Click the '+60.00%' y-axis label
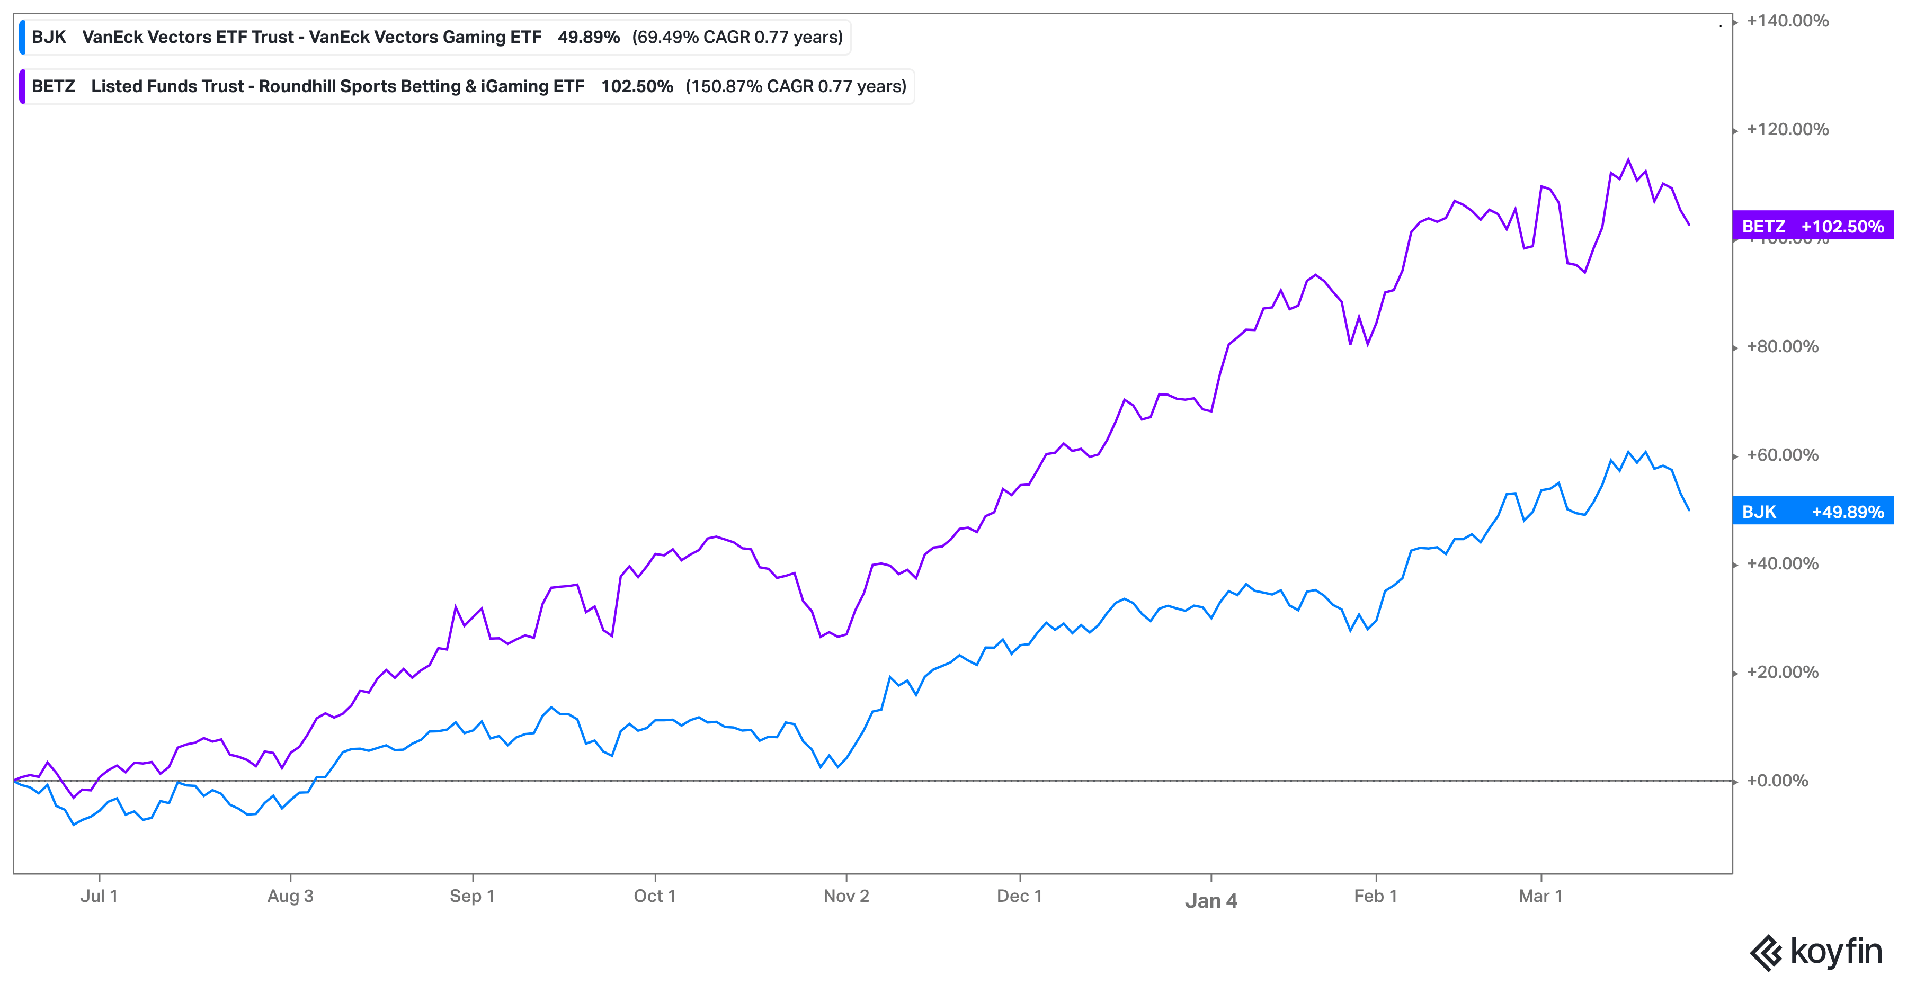This screenshot has width=1907, height=985. pos(1783,455)
